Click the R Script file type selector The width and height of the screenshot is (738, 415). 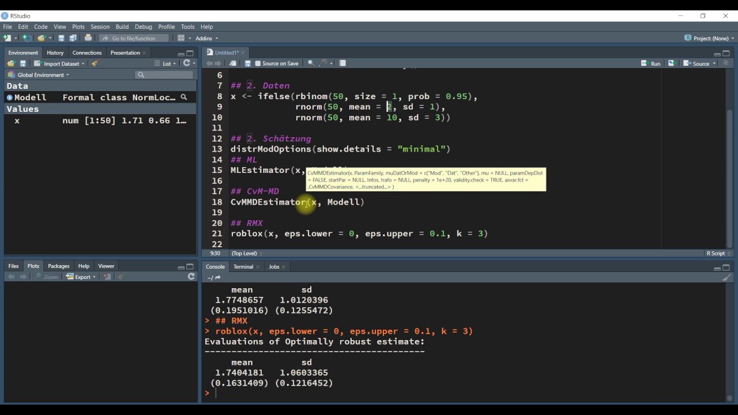[x=718, y=254]
